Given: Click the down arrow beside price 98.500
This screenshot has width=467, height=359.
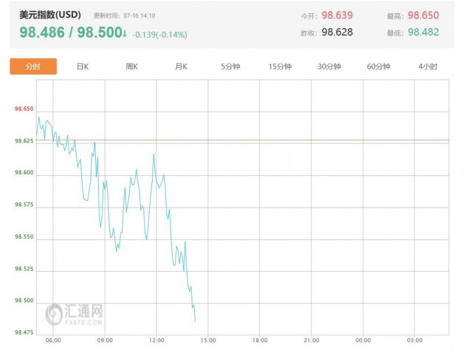Looking at the screenshot, I should pos(125,33).
